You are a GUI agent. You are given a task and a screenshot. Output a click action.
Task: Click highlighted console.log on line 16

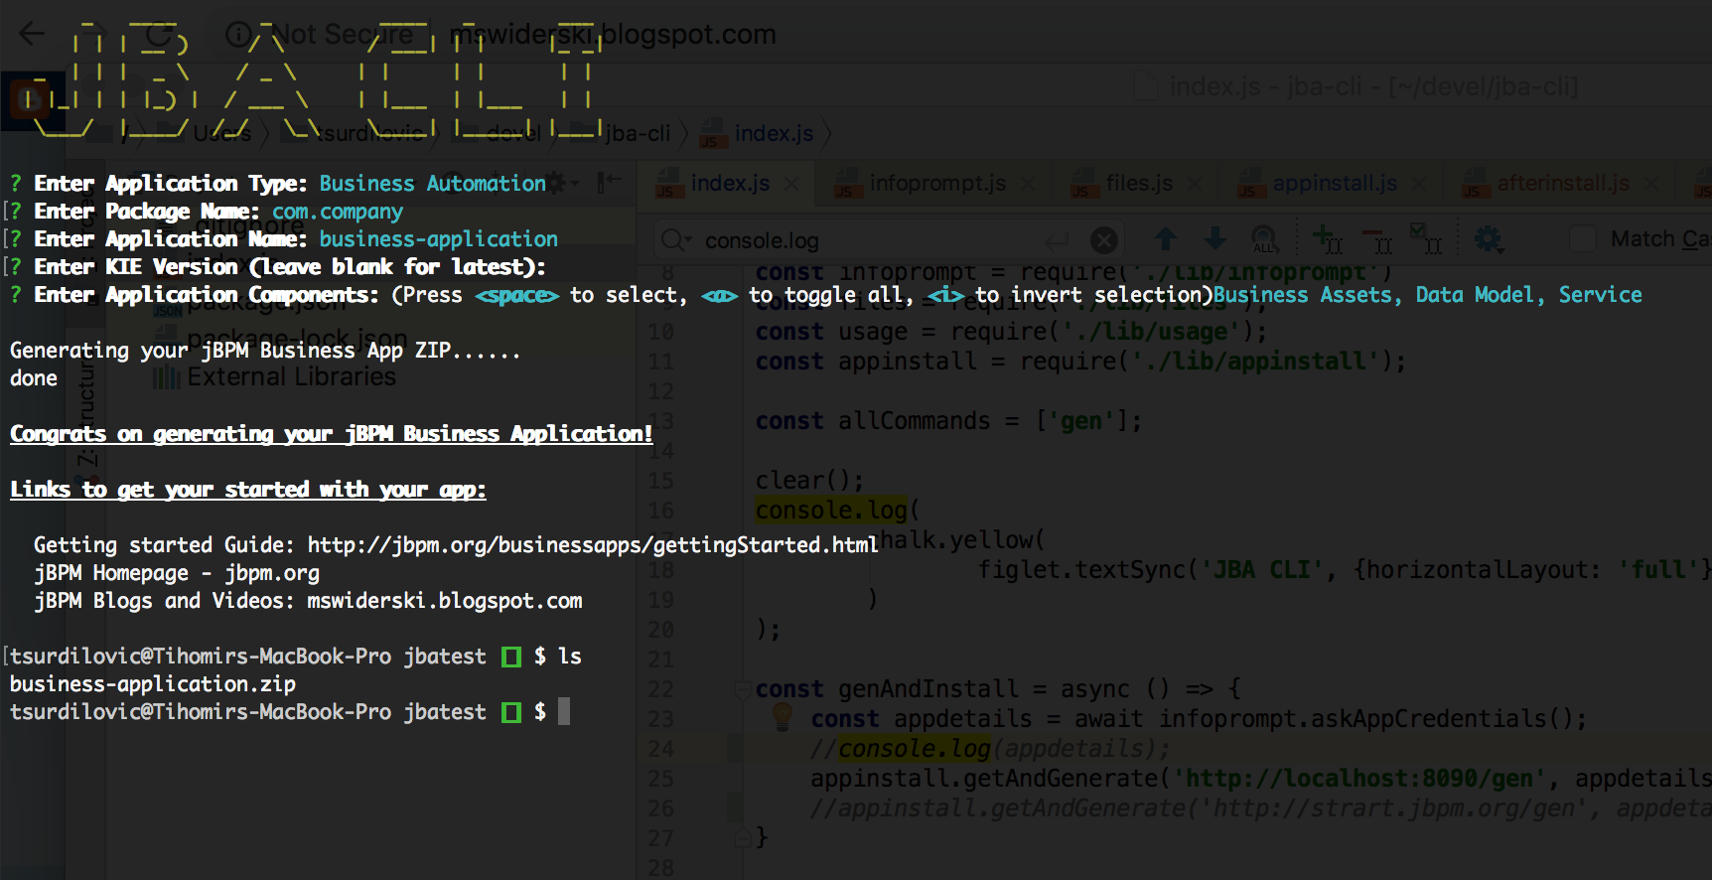[x=831, y=511]
